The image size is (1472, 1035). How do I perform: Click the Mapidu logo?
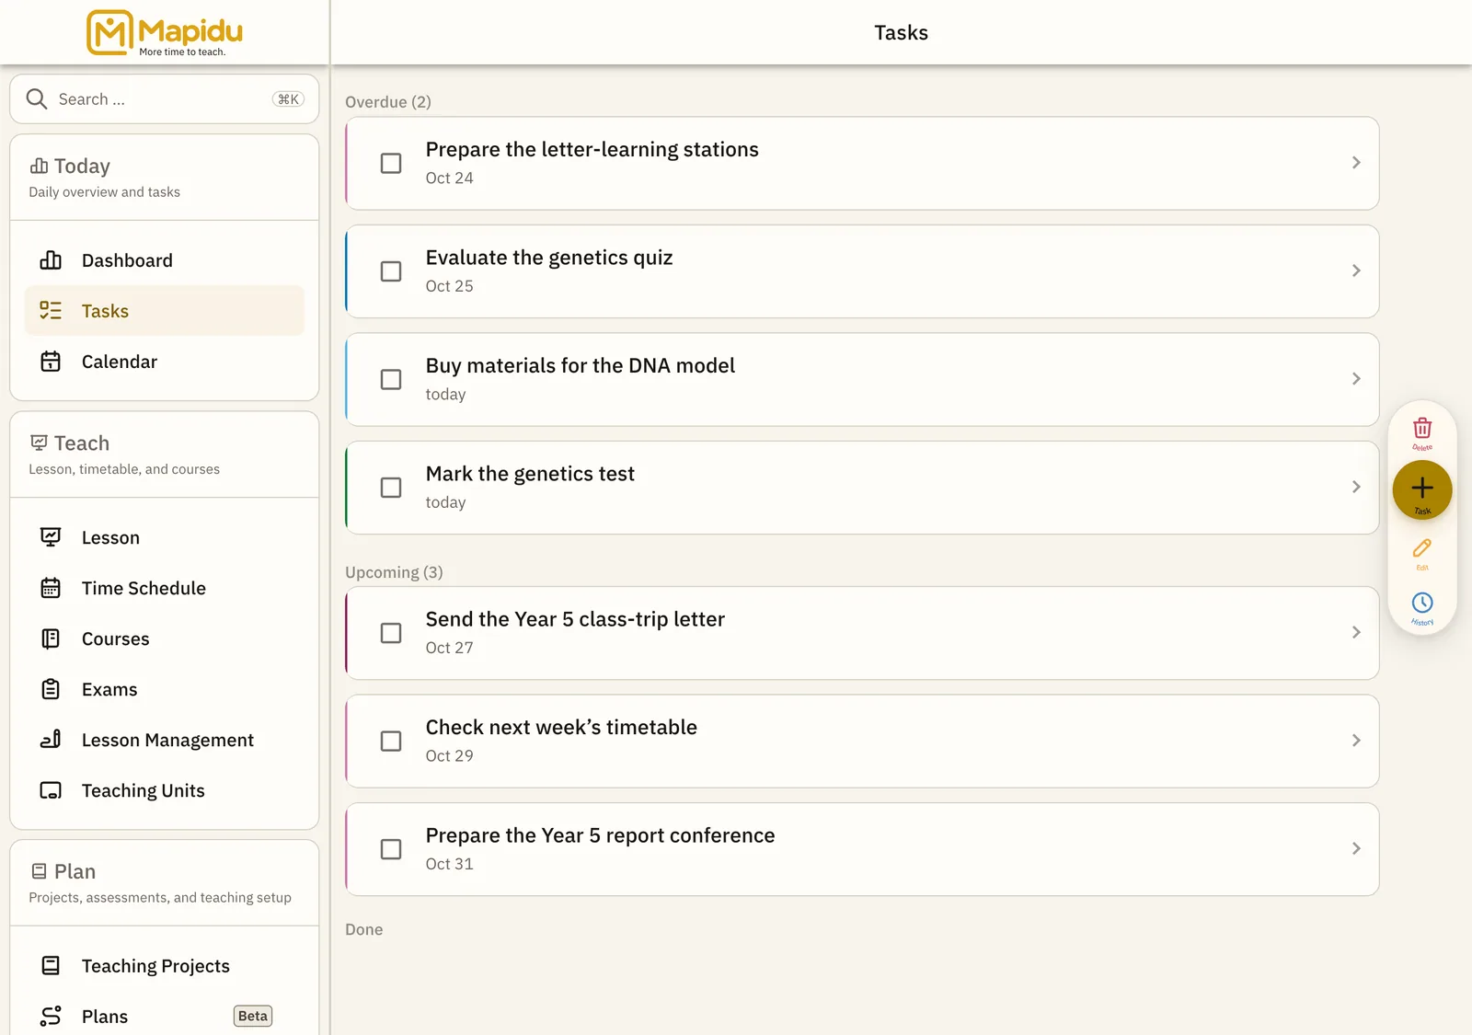point(165,32)
